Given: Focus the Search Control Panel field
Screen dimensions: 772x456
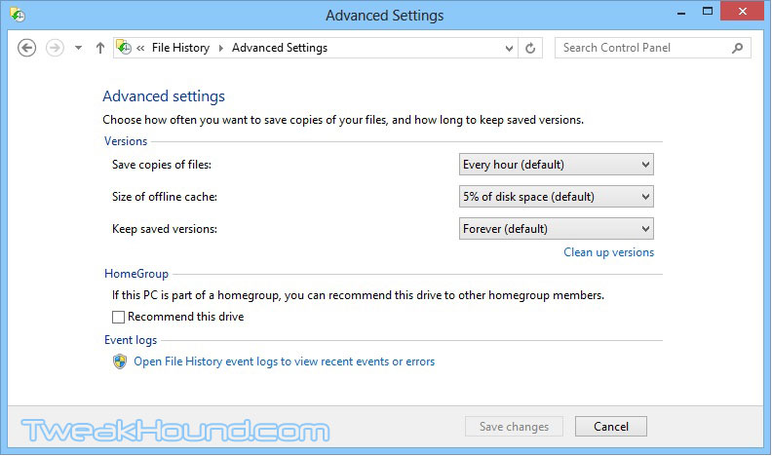Looking at the screenshot, I should point(645,48).
